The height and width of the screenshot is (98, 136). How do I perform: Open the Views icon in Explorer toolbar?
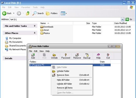pos(63,13)
